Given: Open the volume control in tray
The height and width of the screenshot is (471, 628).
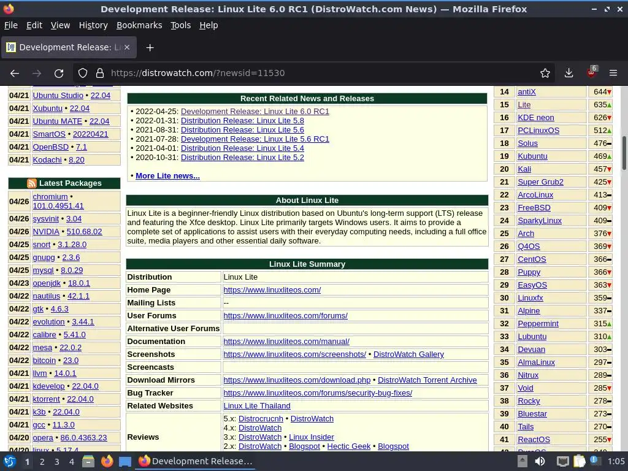Looking at the screenshot, I should [x=540, y=461].
